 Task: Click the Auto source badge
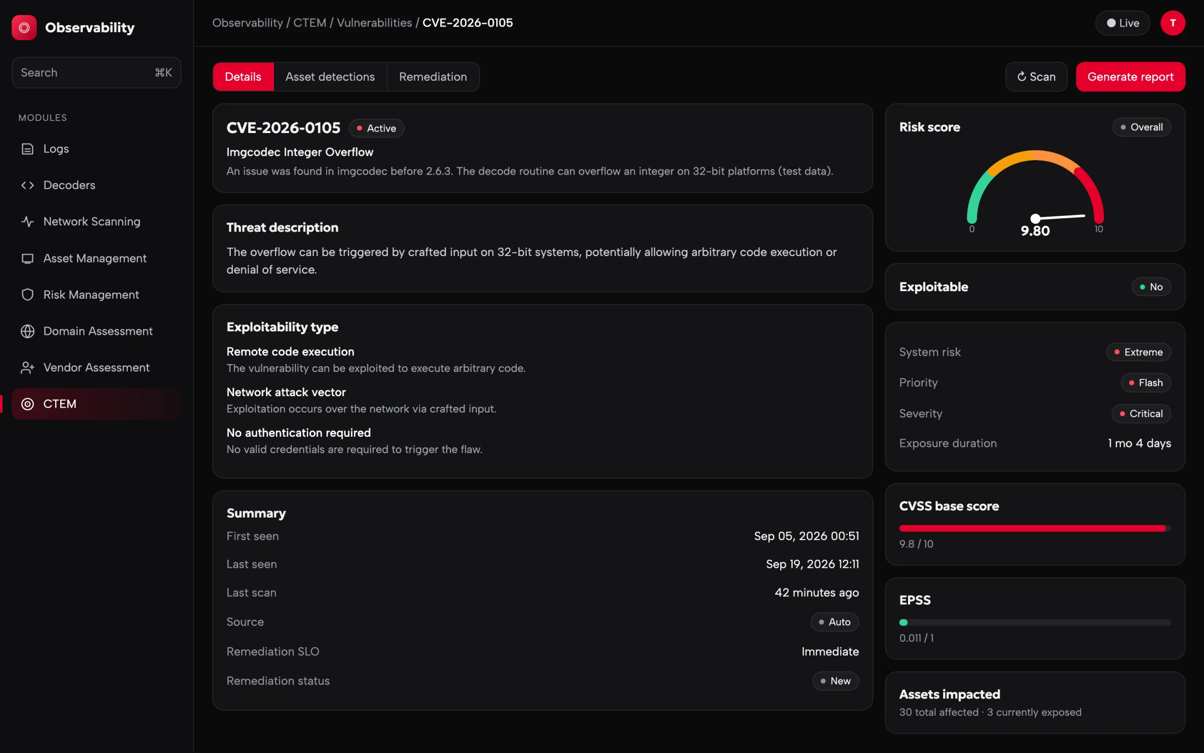tap(834, 622)
